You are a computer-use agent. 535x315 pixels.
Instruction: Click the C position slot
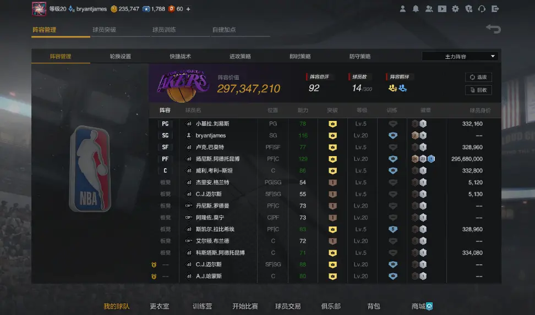[165, 170]
